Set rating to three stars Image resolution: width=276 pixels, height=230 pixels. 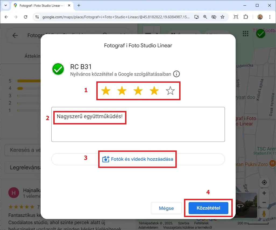click(138, 91)
